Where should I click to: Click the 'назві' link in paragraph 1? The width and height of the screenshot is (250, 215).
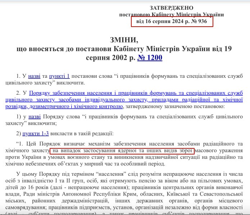35,76
